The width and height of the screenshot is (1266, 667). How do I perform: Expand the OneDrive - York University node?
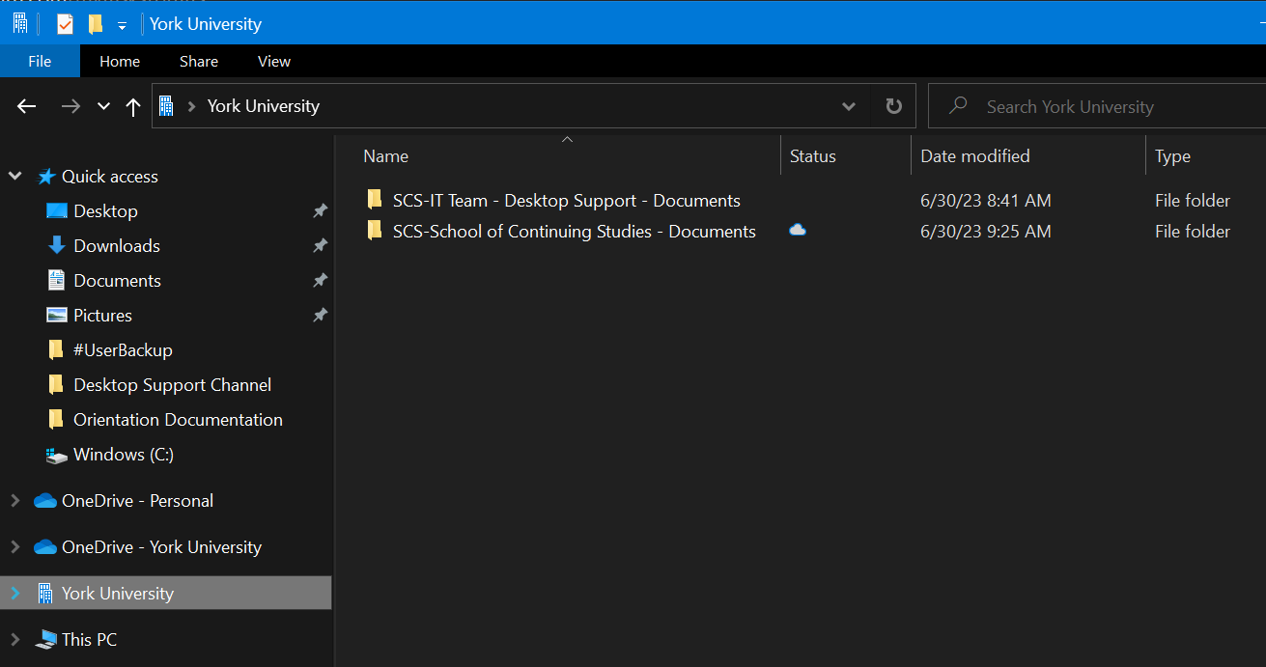[x=14, y=546]
